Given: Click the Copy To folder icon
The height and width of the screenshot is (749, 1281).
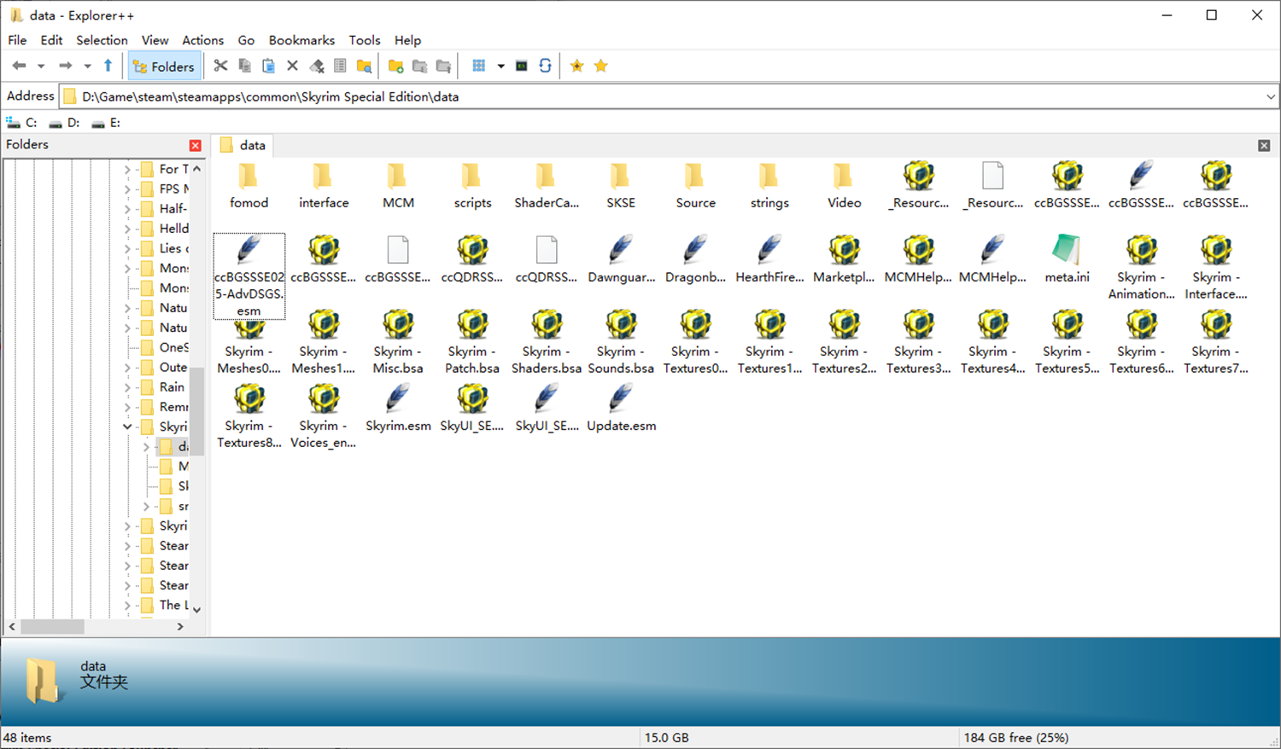Looking at the screenshot, I should click(419, 66).
